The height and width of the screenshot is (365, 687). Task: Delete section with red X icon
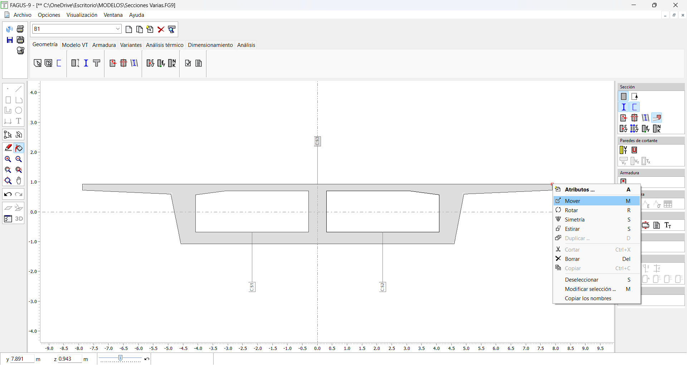(x=161, y=29)
